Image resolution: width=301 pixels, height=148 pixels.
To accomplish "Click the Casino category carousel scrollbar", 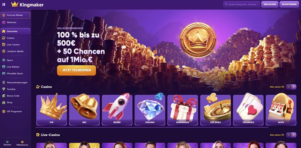I will point(152,127).
